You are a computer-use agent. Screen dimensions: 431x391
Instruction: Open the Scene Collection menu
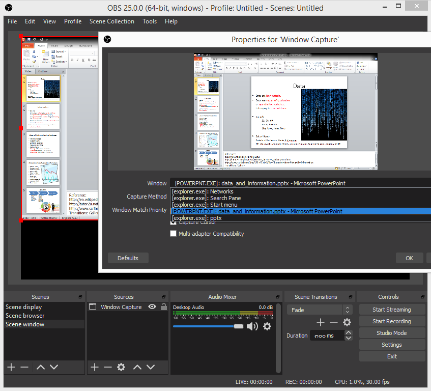click(x=112, y=21)
